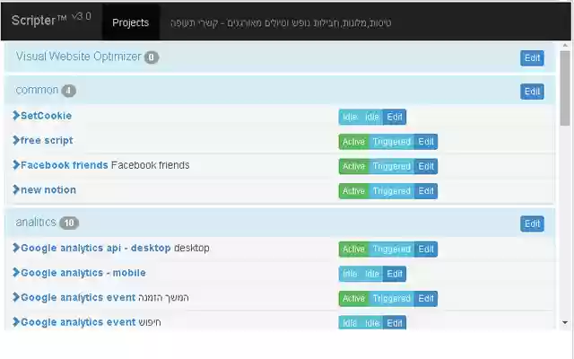Toggle first Idle status of SetCookie
The image size is (574, 359).
point(350,117)
